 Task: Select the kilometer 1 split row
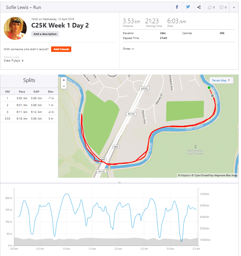pos(29,98)
